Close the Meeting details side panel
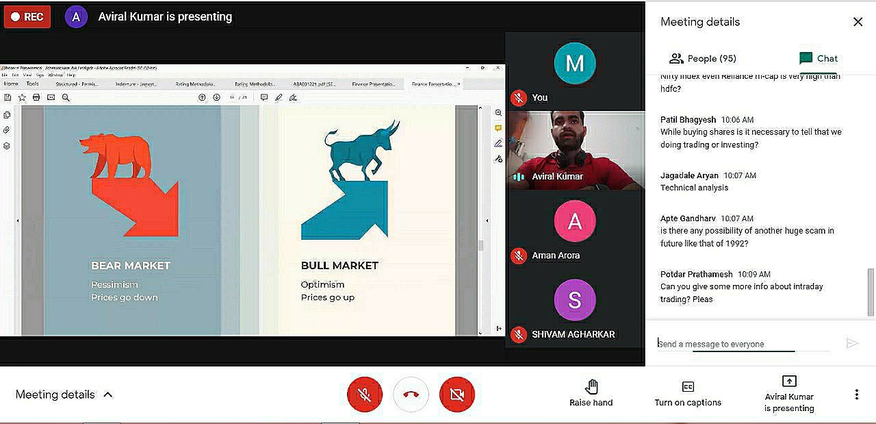The width and height of the screenshot is (876, 424). [858, 22]
